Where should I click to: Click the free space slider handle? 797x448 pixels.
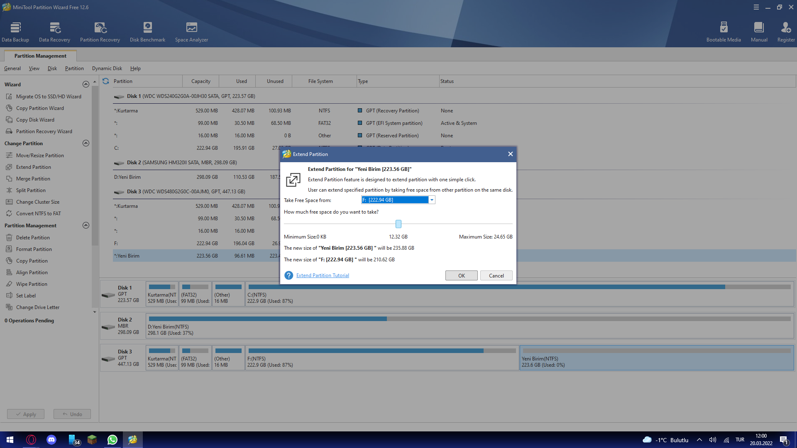pyautogui.click(x=398, y=224)
